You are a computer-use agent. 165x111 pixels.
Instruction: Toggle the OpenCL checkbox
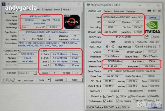click(x=105, y=96)
